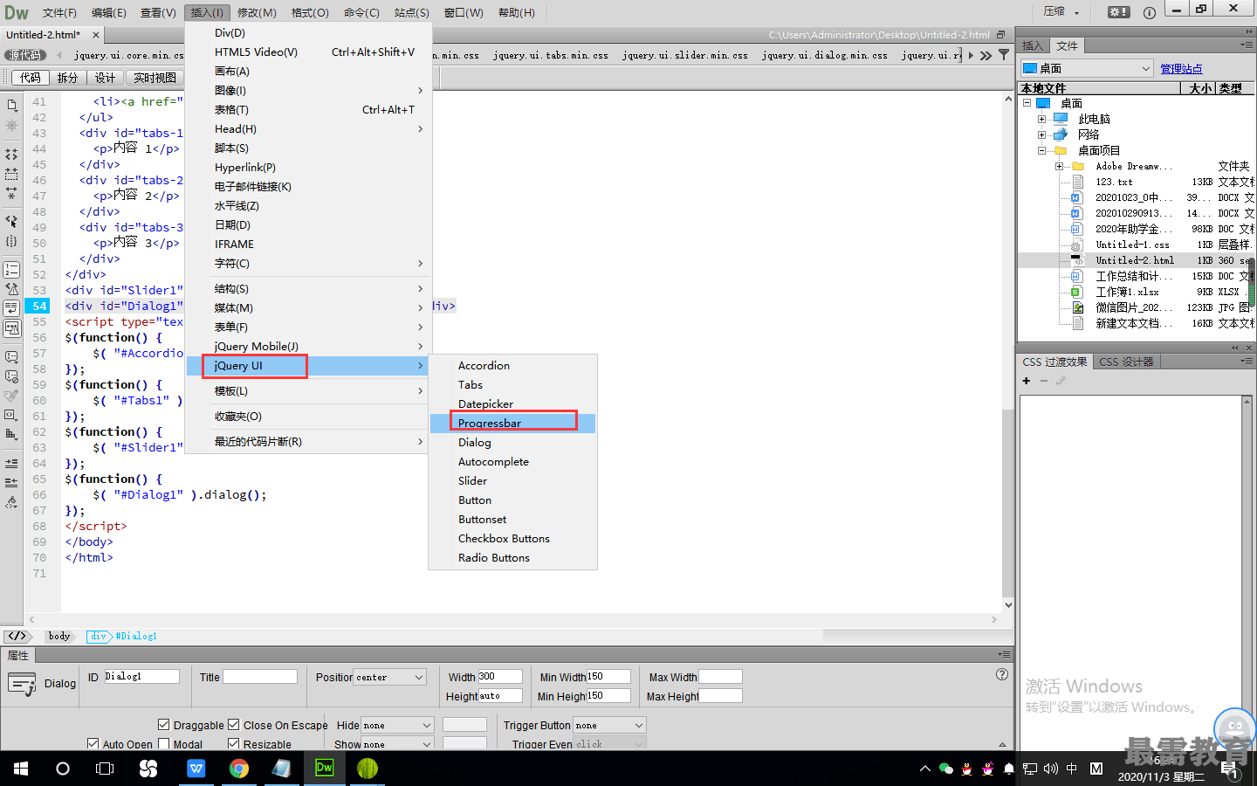
Task: Open documents icon in code toolbar
Action: (11, 105)
